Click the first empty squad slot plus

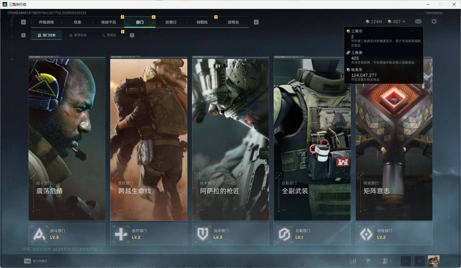click(x=406, y=261)
